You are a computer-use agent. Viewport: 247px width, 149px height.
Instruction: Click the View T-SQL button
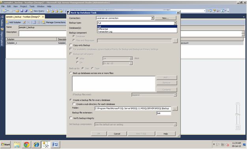[141, 134]
